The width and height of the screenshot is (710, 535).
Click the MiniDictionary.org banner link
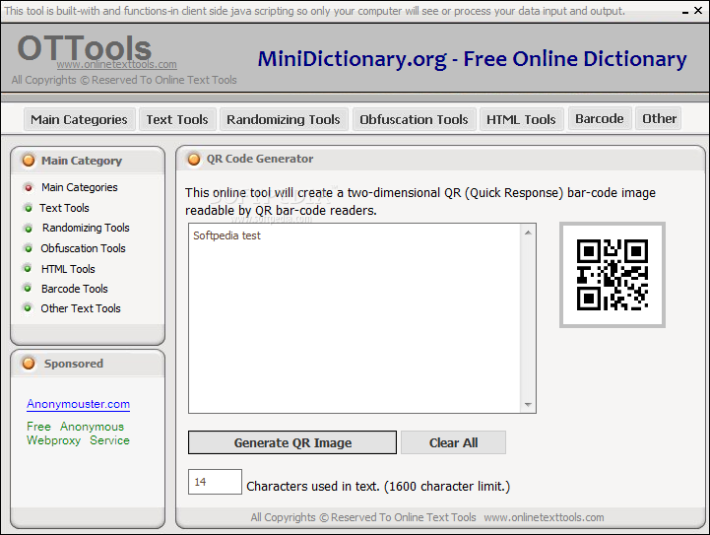tap(472, 59)
